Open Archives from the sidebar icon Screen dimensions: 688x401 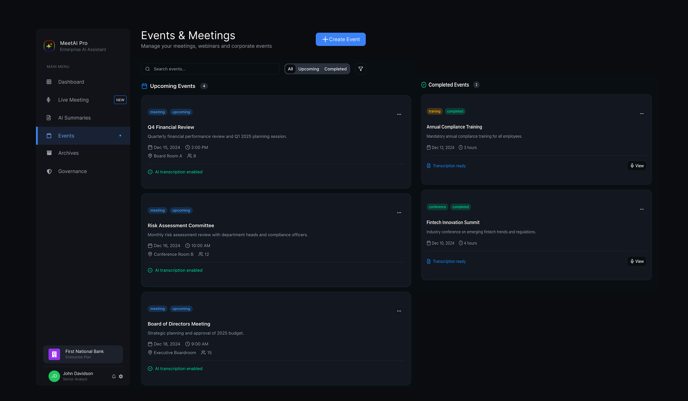tap(49, 153)
